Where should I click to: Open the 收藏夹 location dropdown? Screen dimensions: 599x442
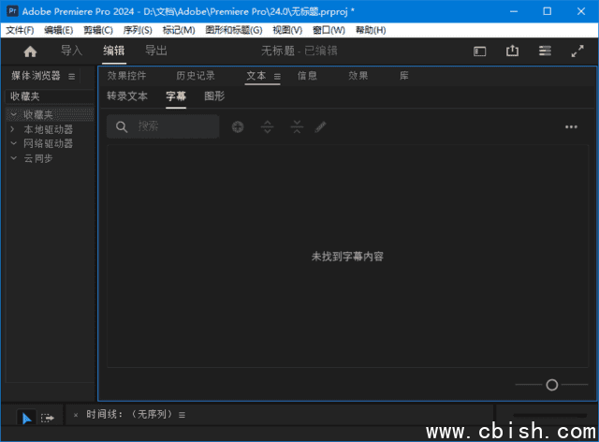pyautogui.click(x=50, y=96)
